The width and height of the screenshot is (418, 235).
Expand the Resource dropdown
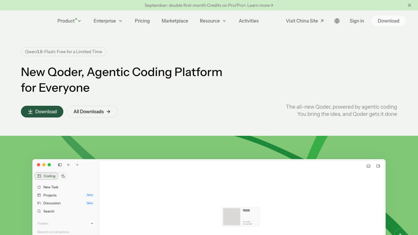tap(213, 21)
